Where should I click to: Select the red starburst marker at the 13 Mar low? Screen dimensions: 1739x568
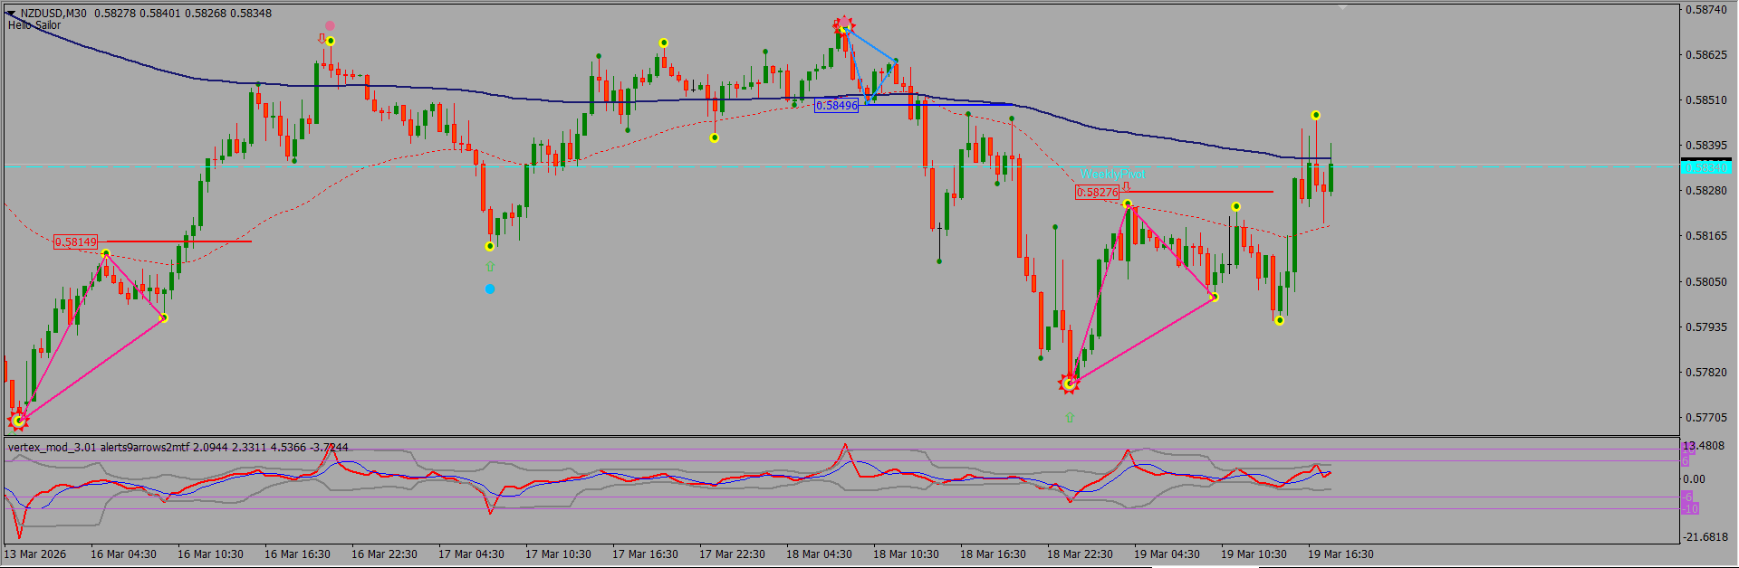(18, 420)
